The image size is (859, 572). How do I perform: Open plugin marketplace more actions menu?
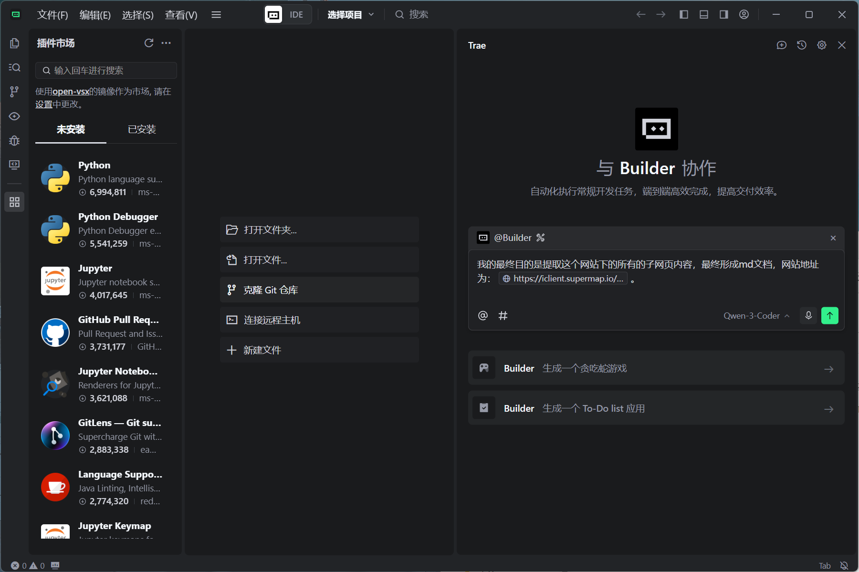166,43
